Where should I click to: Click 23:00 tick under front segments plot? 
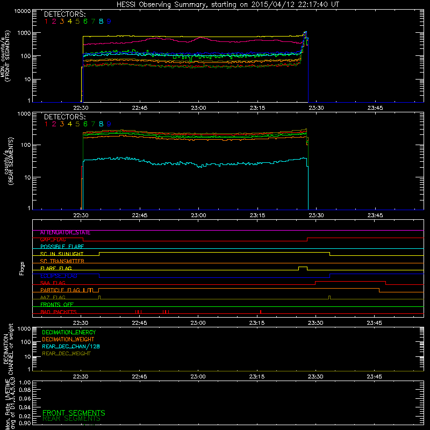(198, 108)
